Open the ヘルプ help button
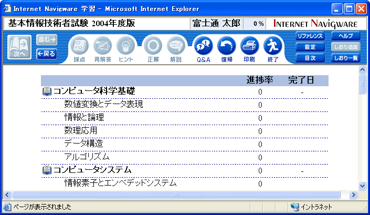 tap(346, 36)
